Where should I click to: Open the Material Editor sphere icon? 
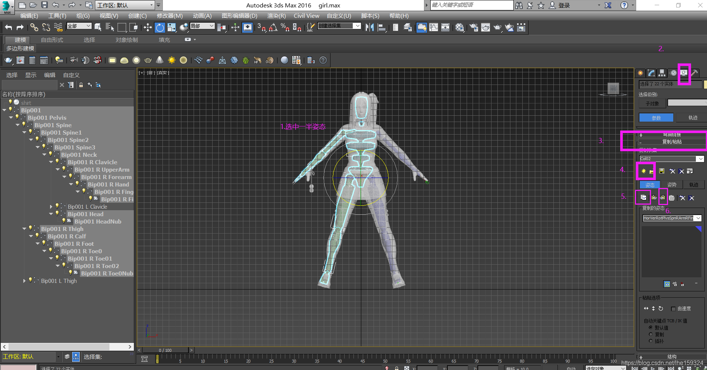(x=460, y=27)
